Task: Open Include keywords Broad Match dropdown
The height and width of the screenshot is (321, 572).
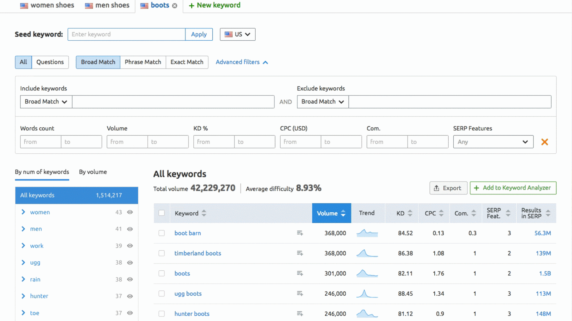Action: pyautogui.click(x=46, y=102)
